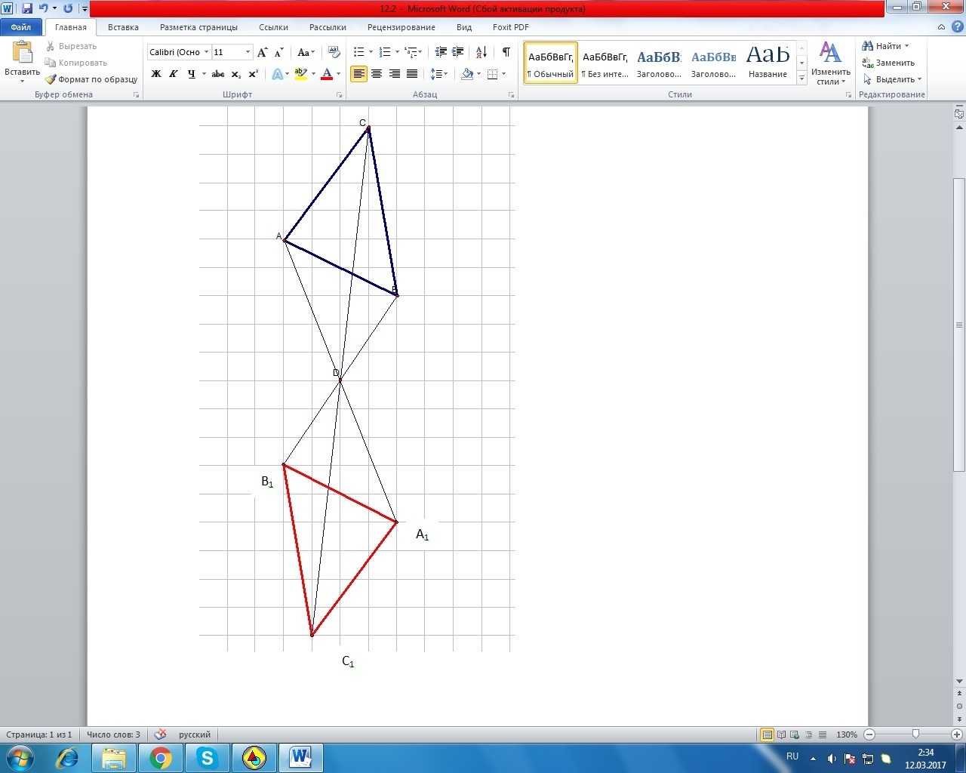Click the Shading paint bucket icon
The height and width of the screenshot is (773, 966).
[x=467, y=74]
